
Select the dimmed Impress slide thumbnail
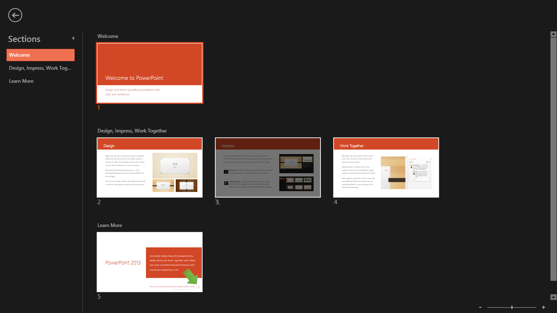pos(268,168)
